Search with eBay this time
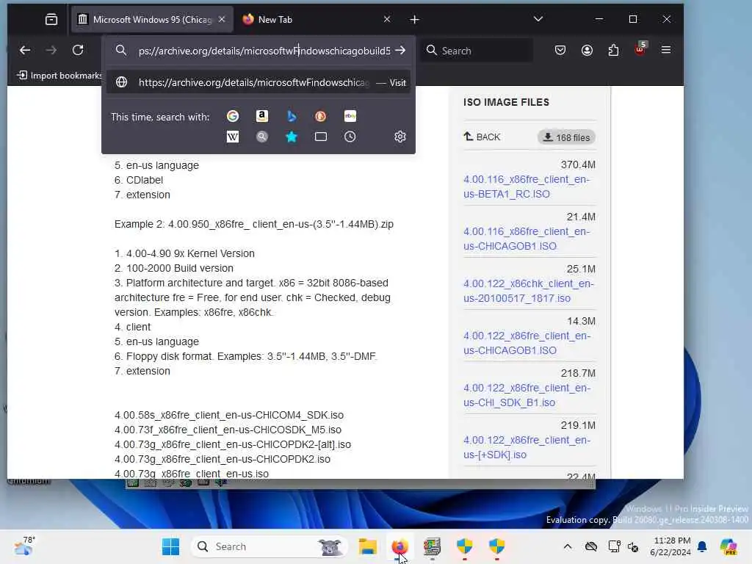The width and height of the screenshot is (752, 564). click(350, 116)
